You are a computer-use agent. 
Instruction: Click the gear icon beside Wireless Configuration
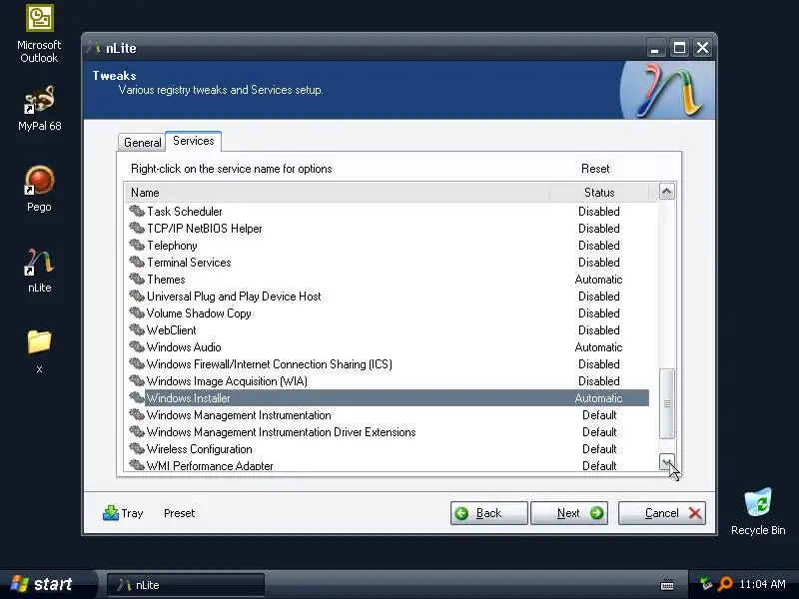pyautogui.click(x=137, y=448)
